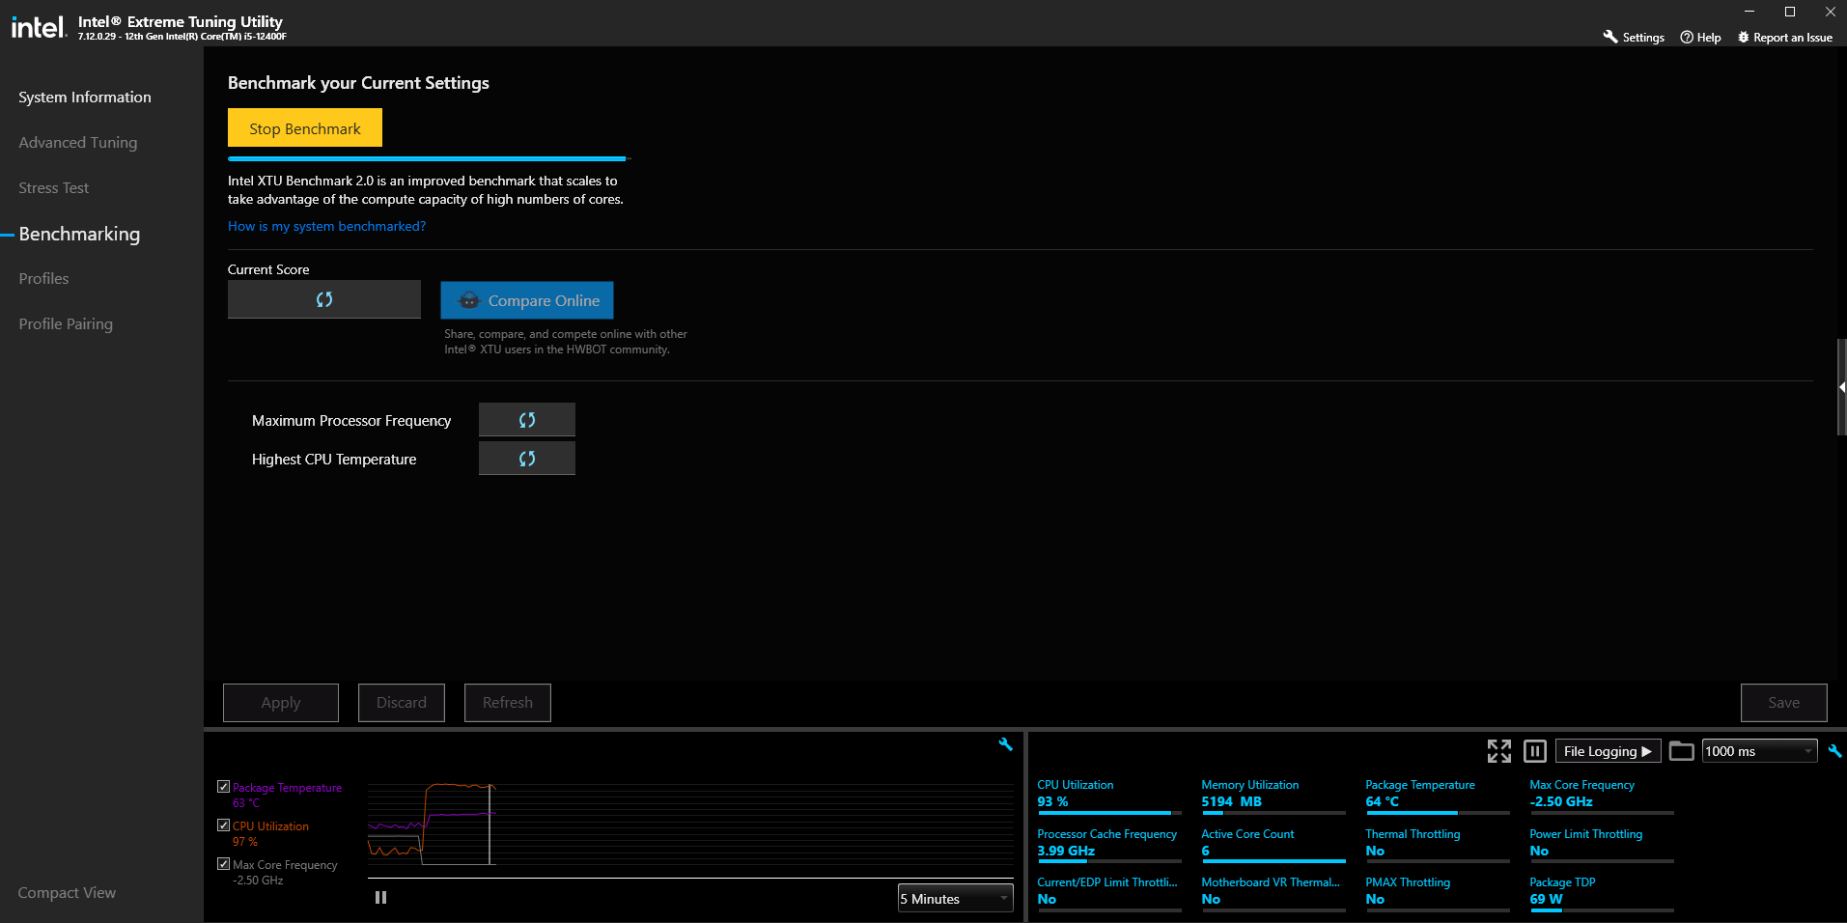
Task: Click the Package TDP 69 W tile
Action: tap(1602, 893)
